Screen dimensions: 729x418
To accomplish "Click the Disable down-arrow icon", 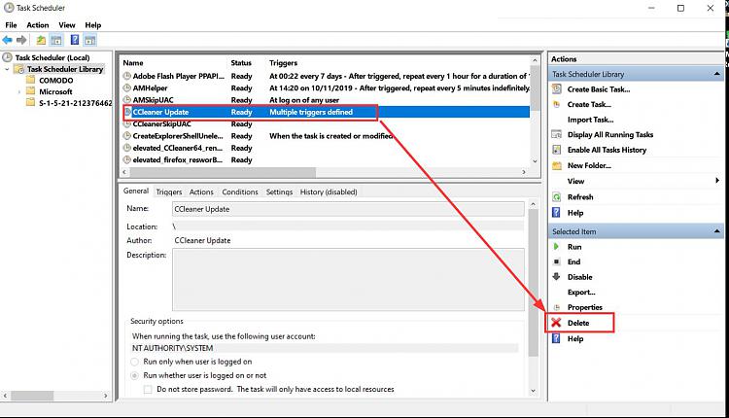I will tap(557, 277).
